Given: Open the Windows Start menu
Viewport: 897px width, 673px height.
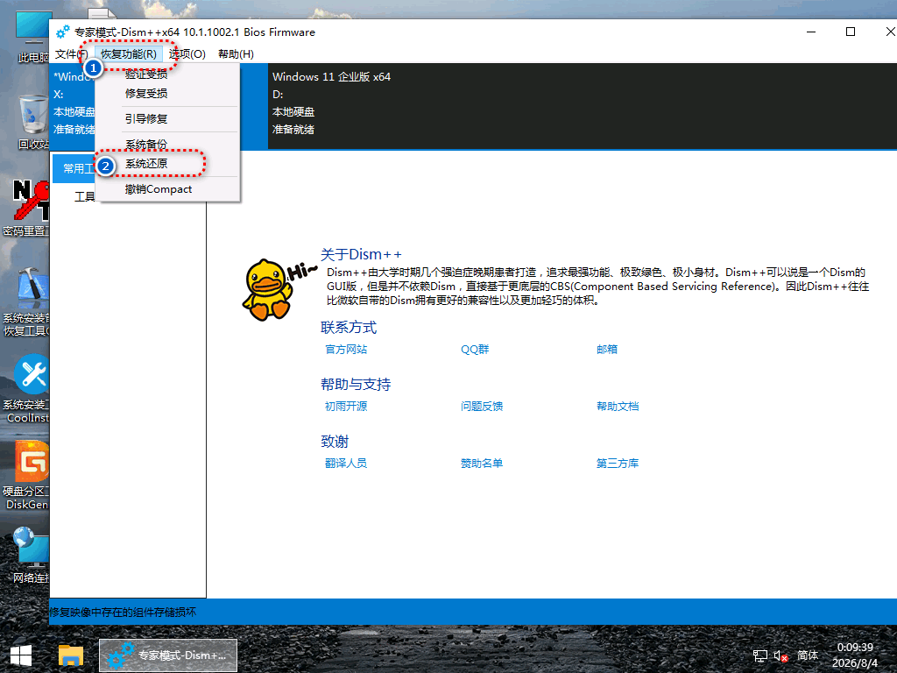Looking at the screenshot, I should [21, 655].
